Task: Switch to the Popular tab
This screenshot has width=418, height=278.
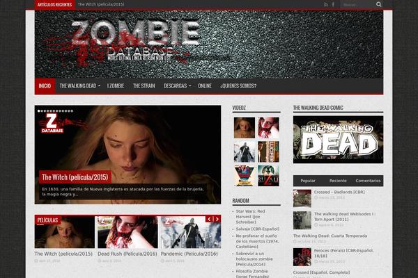Action: [x=308, y=181]
